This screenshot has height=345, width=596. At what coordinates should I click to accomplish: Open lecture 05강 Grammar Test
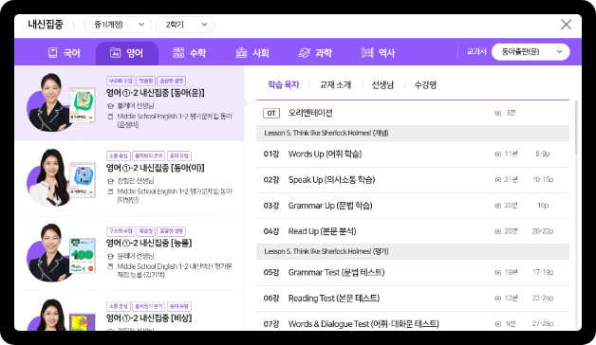[413, 273]
